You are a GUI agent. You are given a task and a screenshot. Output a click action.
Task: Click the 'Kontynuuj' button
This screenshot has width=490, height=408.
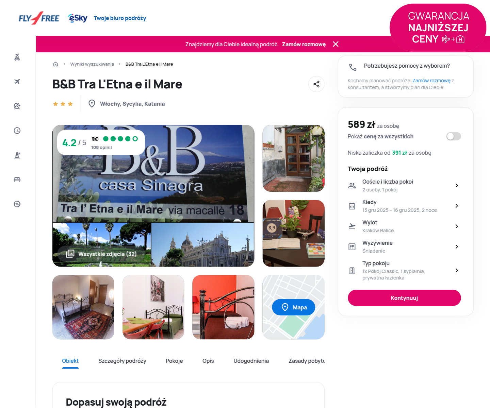404,298
